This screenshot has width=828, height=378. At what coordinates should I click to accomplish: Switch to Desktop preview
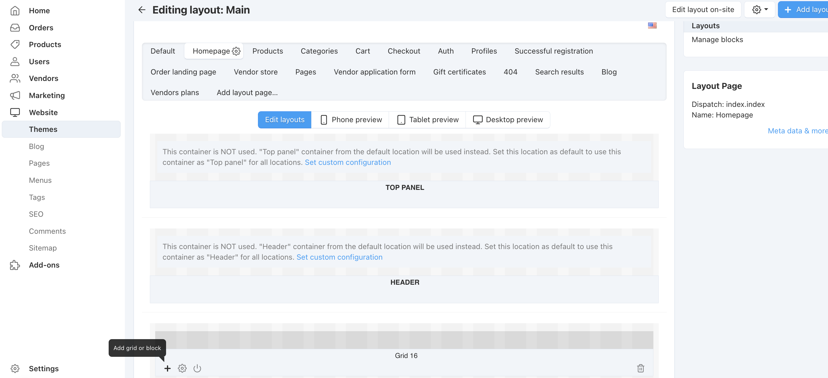coord(508,120)
